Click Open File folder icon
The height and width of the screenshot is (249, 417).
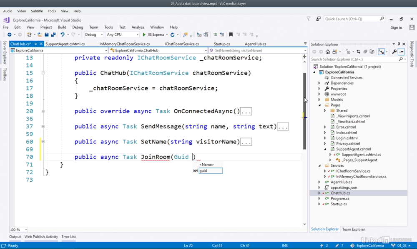click(40, 35)
